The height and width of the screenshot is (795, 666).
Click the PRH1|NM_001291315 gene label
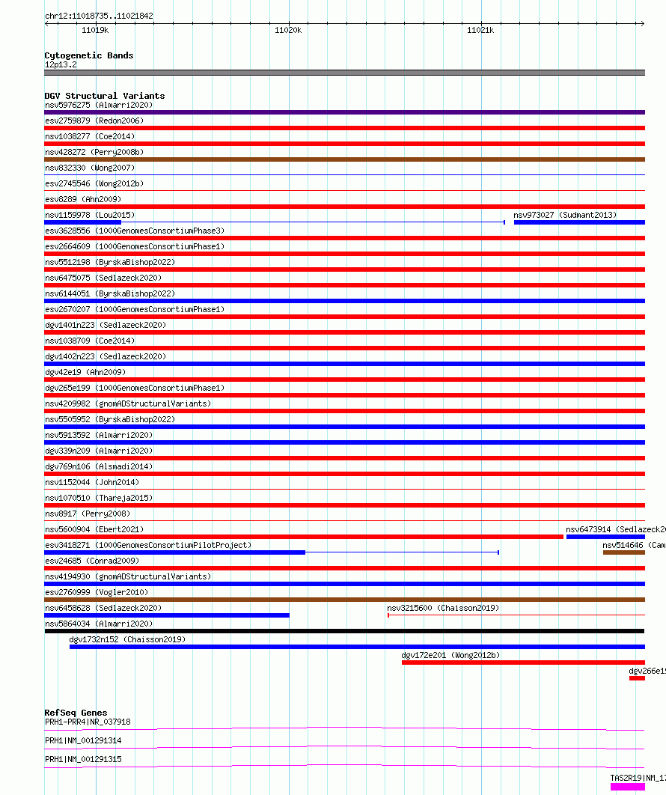(x=83, y=759)
